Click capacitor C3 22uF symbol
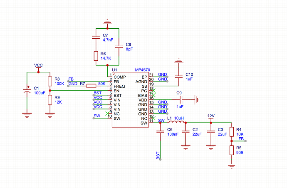 [x=211, y=133]
